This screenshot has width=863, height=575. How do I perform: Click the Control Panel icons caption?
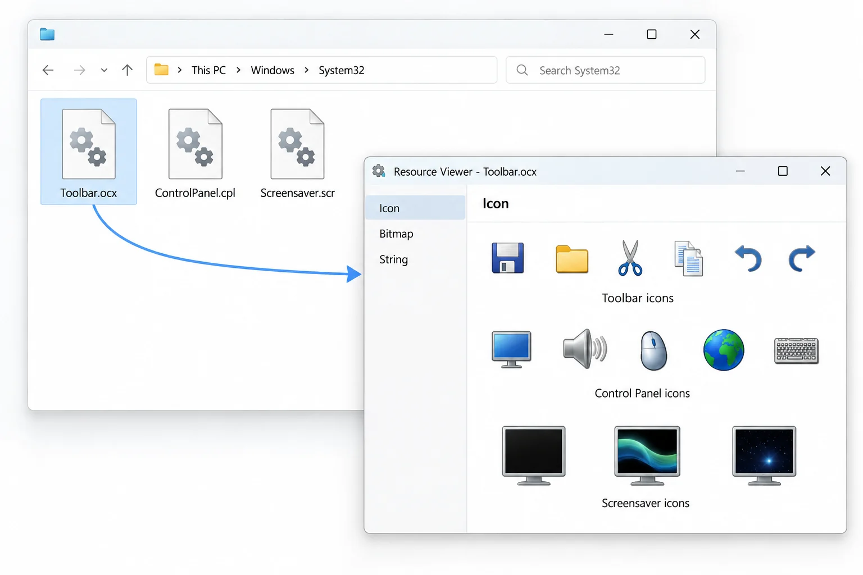(x=642, y=393)
